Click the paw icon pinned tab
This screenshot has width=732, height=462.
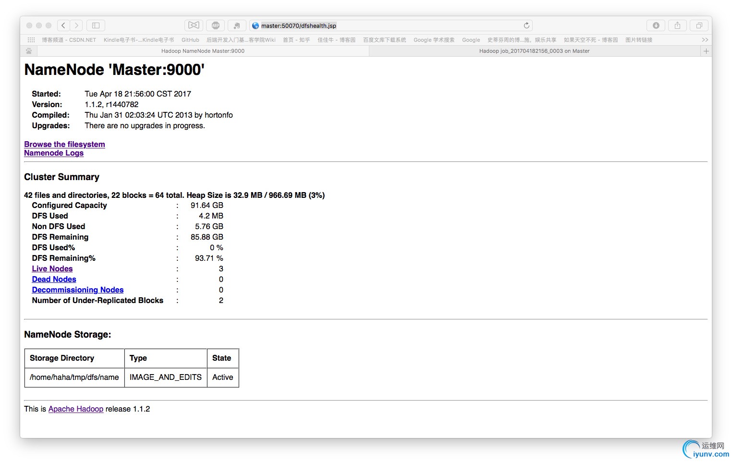tap(29, 51)
